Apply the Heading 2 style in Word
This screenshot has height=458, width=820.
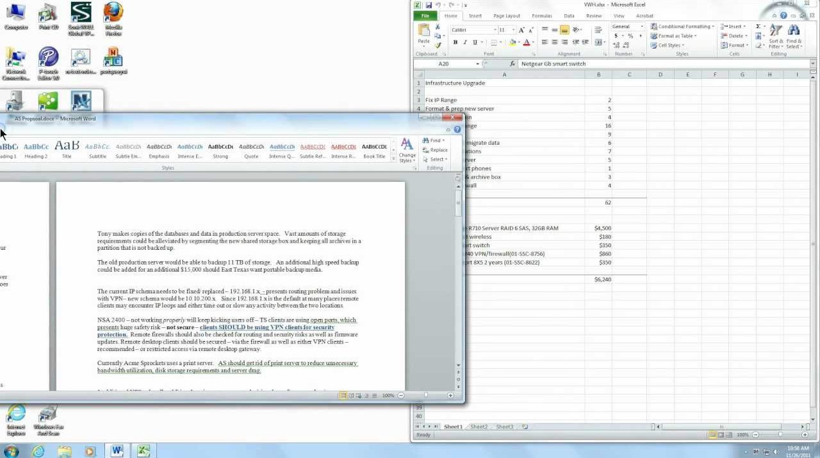[36, 150]
